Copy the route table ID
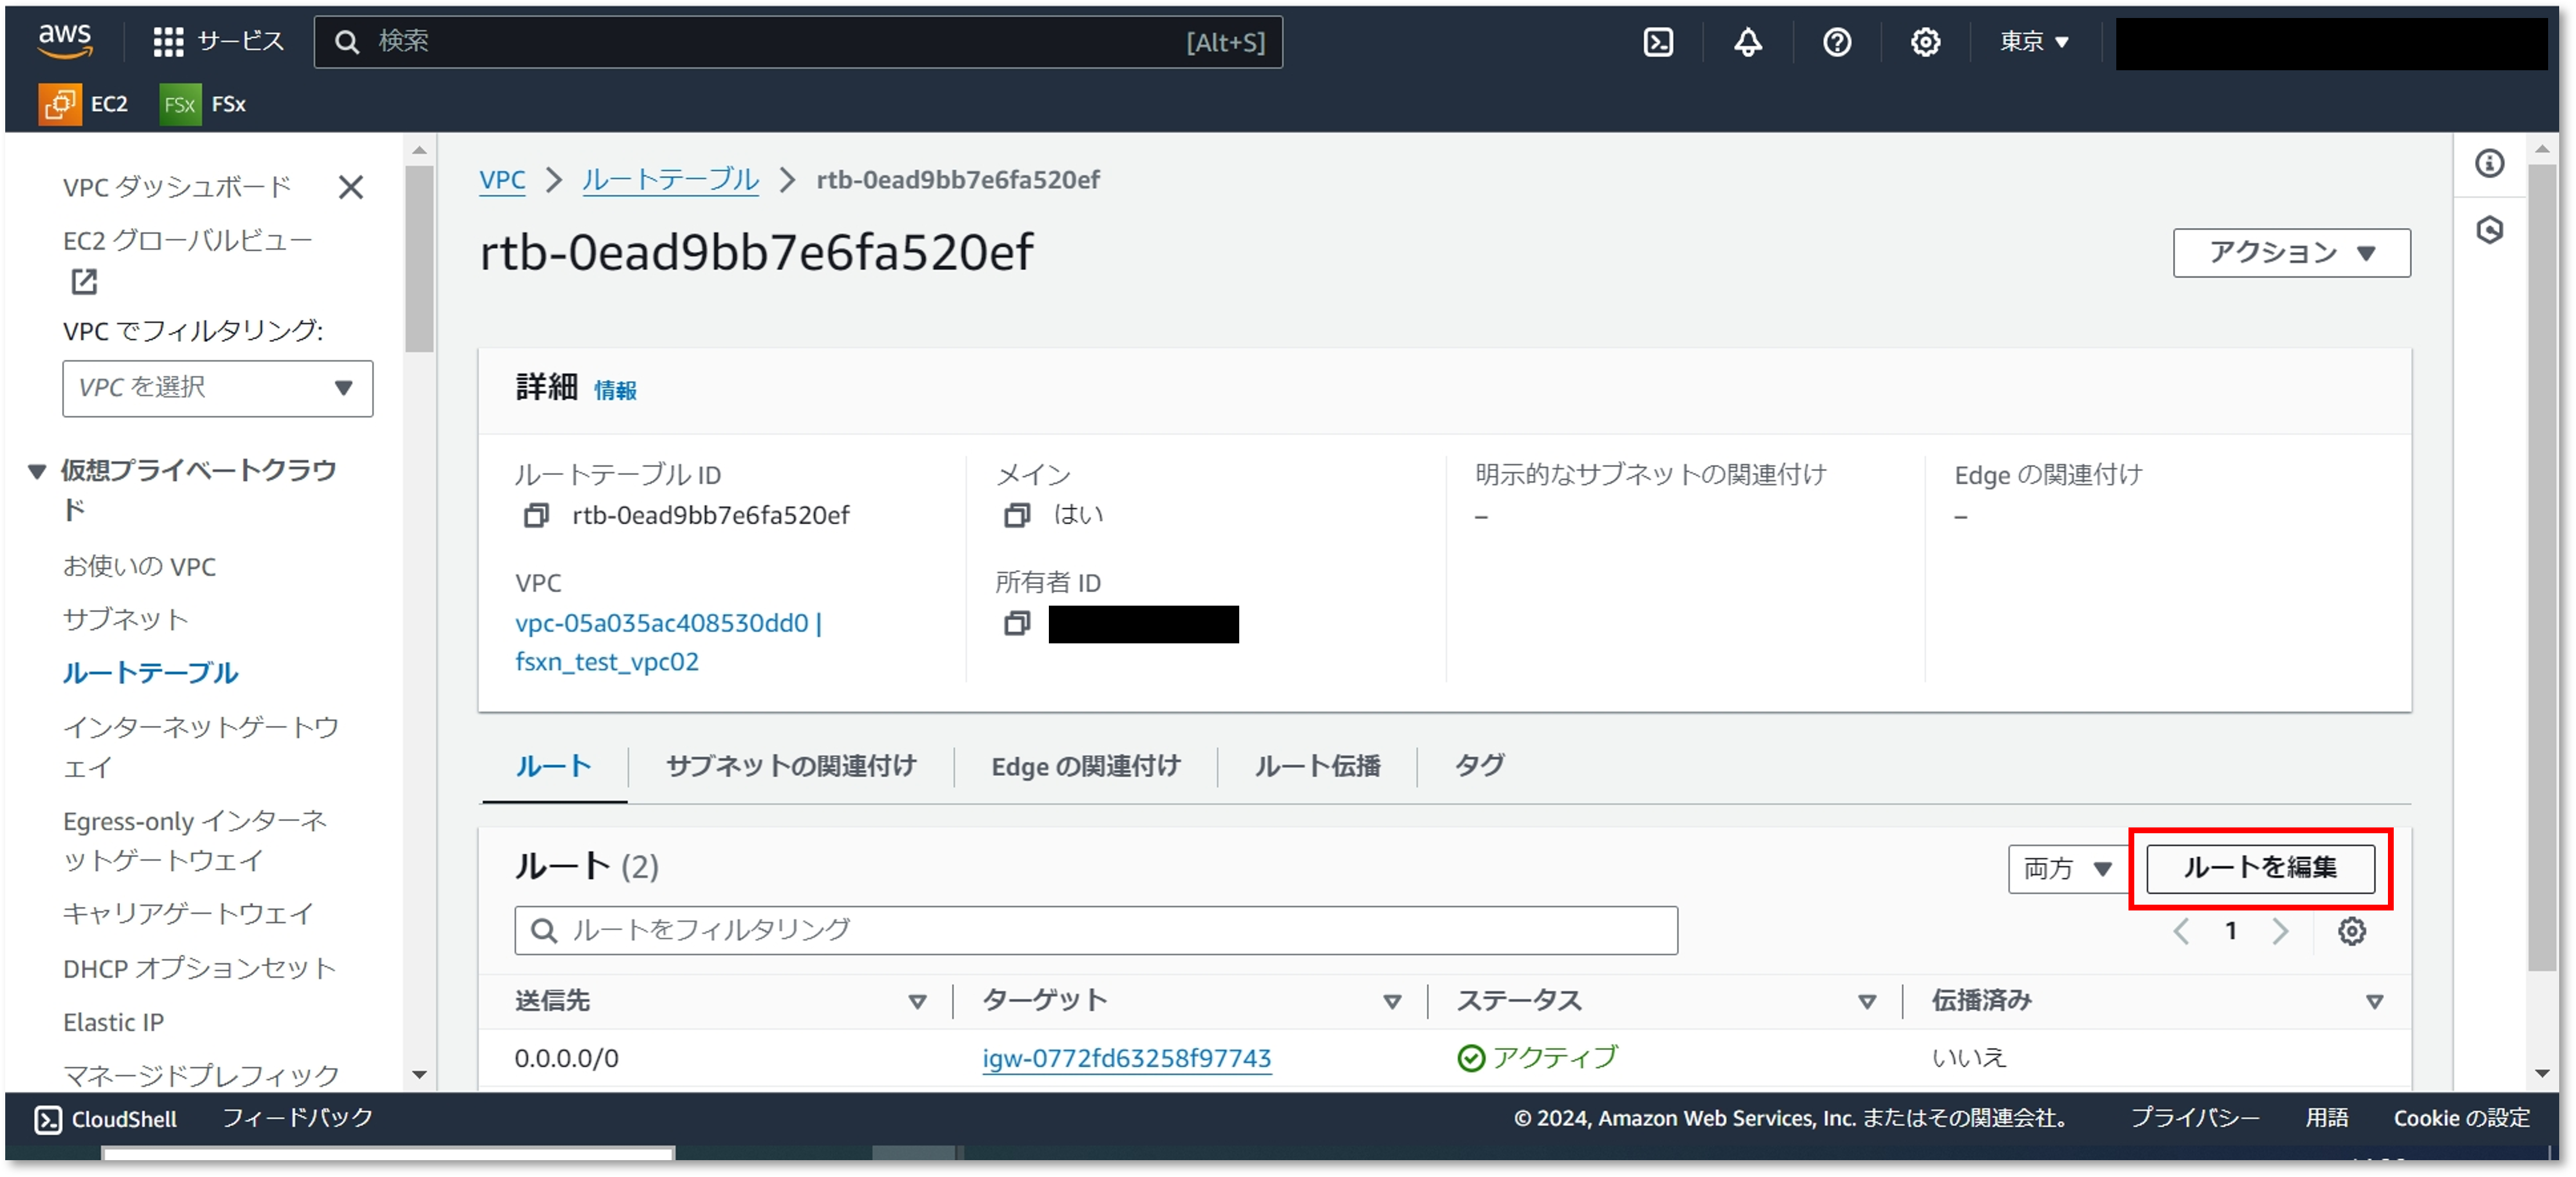 (536, 515)
